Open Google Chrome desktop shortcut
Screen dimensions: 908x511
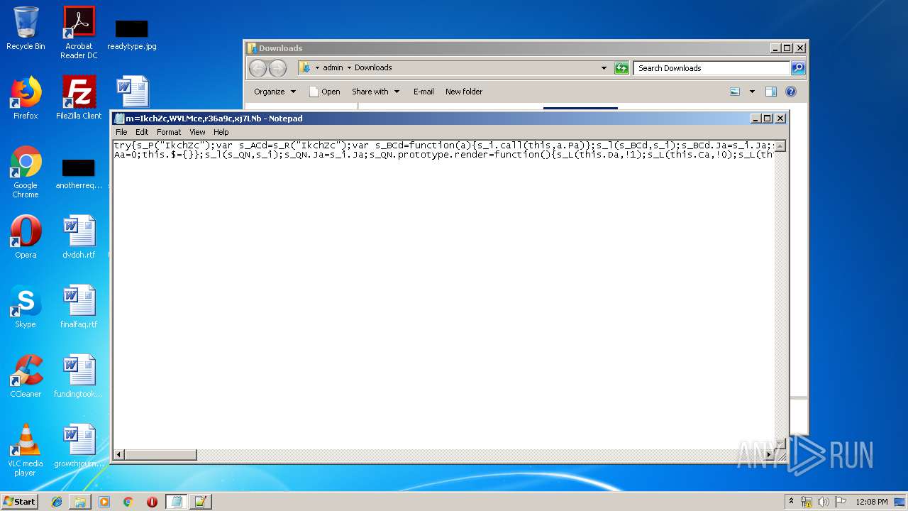point(26,172)
